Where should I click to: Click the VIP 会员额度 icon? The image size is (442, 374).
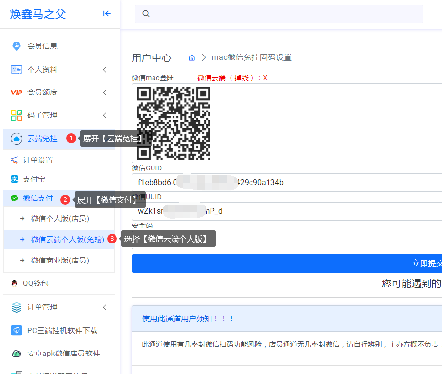tap(17, 93)
